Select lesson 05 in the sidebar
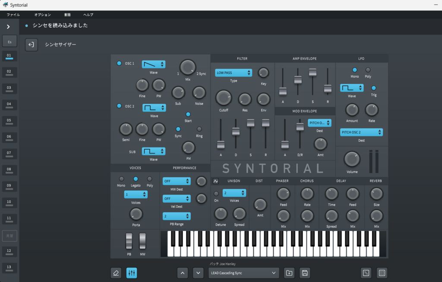 pyautogui.click(x=9, y=121)
